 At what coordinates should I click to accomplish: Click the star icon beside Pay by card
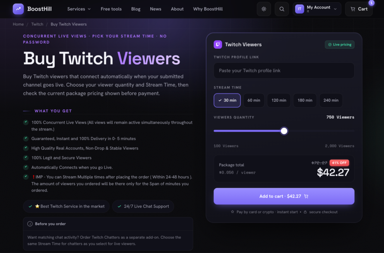click(x=232, y=212)
